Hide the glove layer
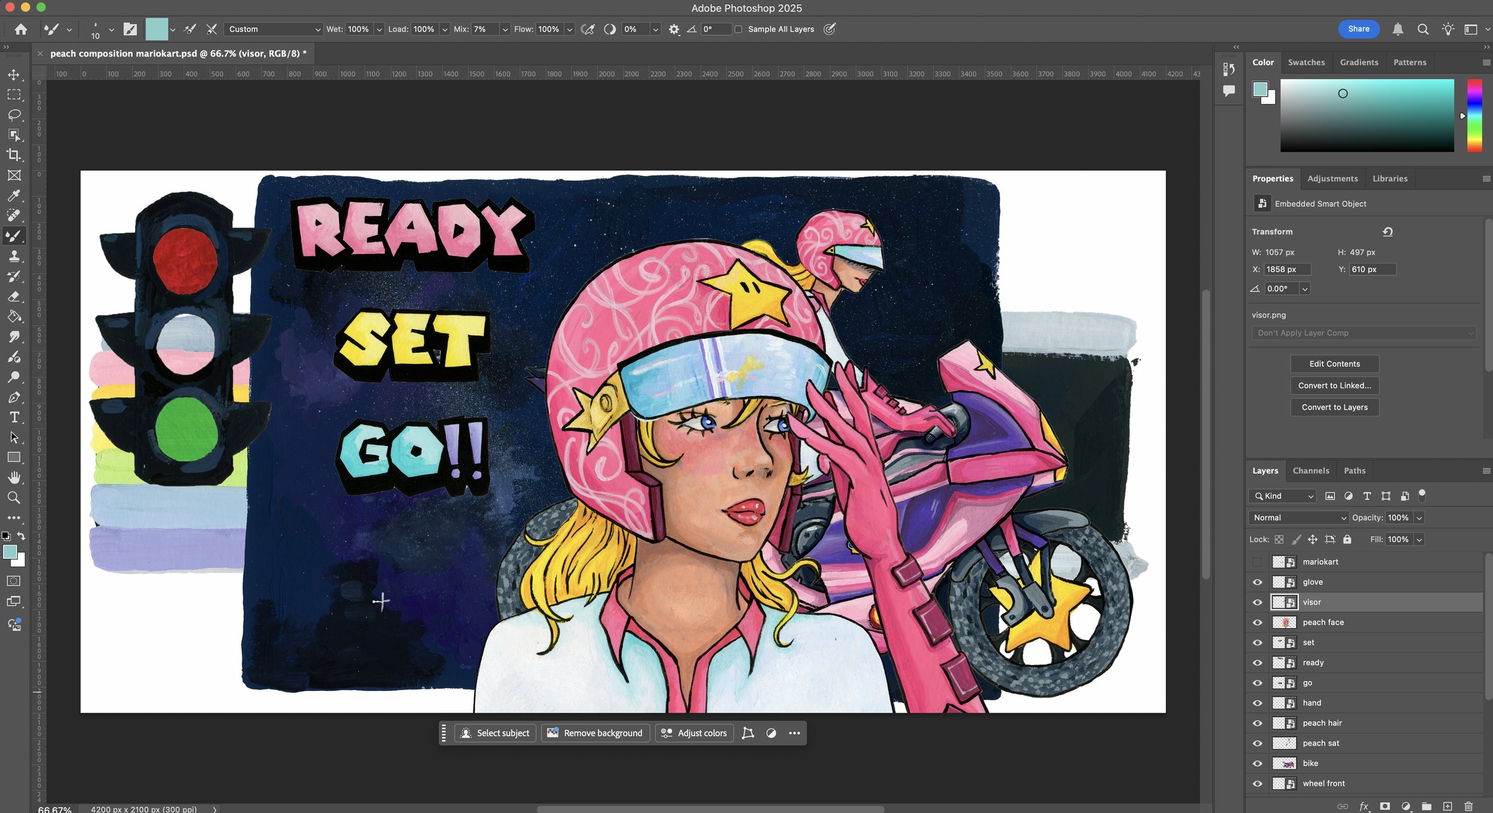The height and width of the screenshot is (813, 1493). pyautogui.click(x=1257, y=582)
